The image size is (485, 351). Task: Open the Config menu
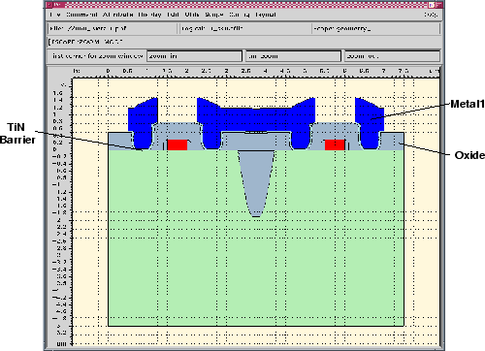[240, 15]
